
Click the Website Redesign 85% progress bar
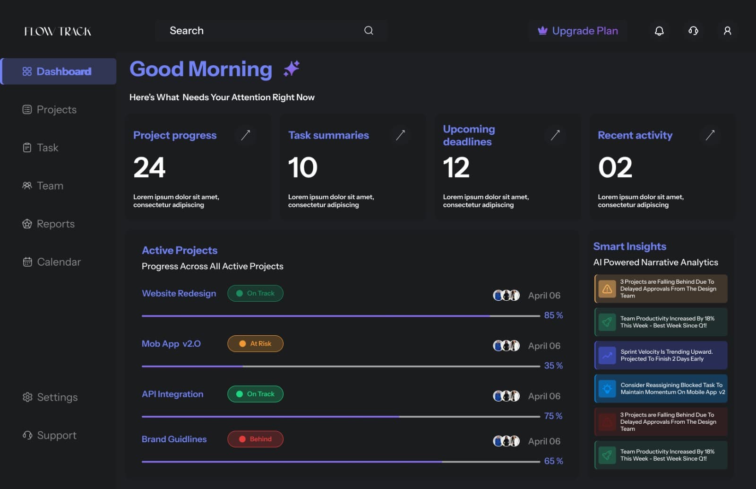pyautogui.click(x=341, y=315)
